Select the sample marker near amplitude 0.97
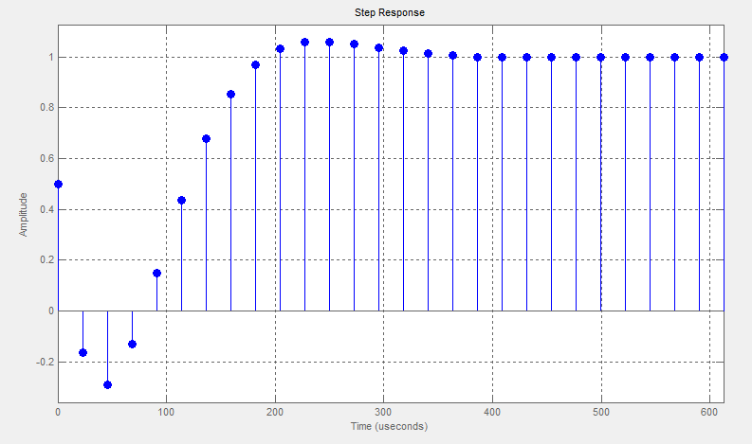 [x=255, y=64]
